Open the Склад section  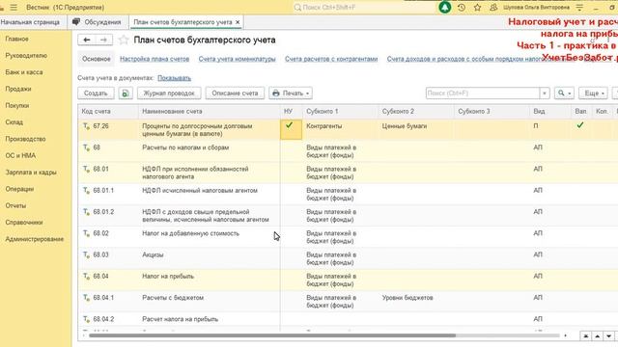[14, 122]
